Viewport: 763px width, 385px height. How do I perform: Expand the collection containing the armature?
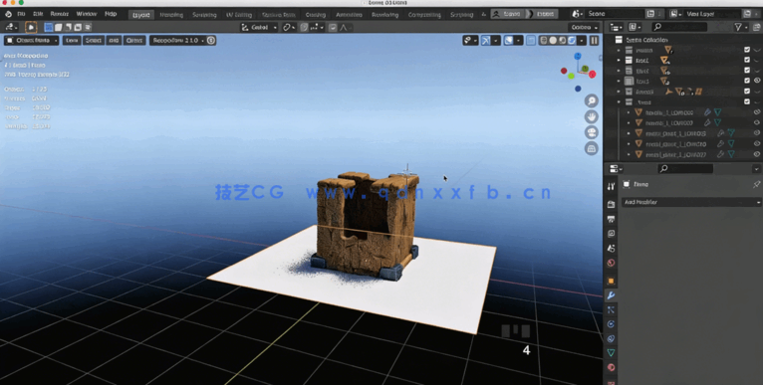coord(619,92)
